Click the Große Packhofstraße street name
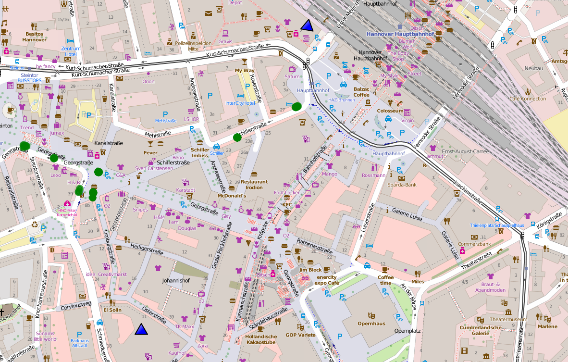Screen dimensions: 568x362 pyautogui.click(x=222, y=245)
